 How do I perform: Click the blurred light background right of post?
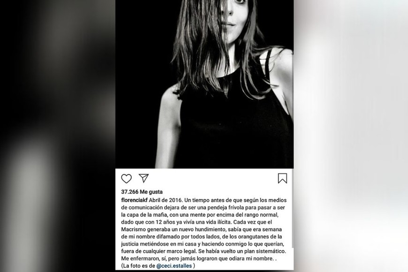click(351, 136)
